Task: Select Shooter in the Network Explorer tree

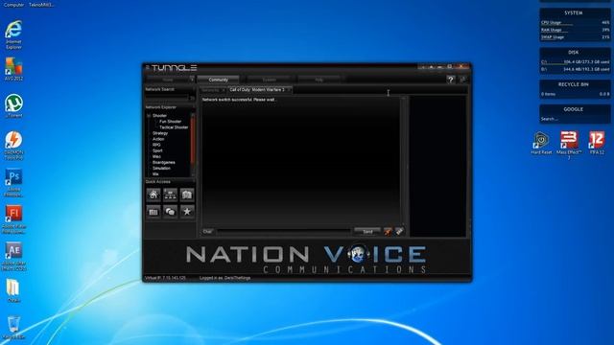Action: coord(160,116)
